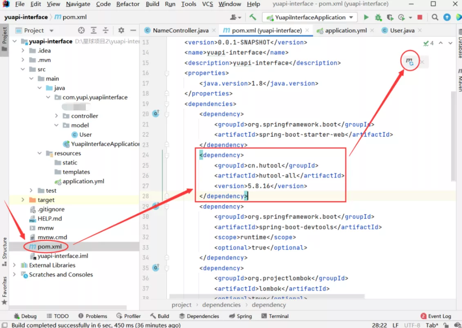
Task: Hide the Project tool window
Action: 133,30
